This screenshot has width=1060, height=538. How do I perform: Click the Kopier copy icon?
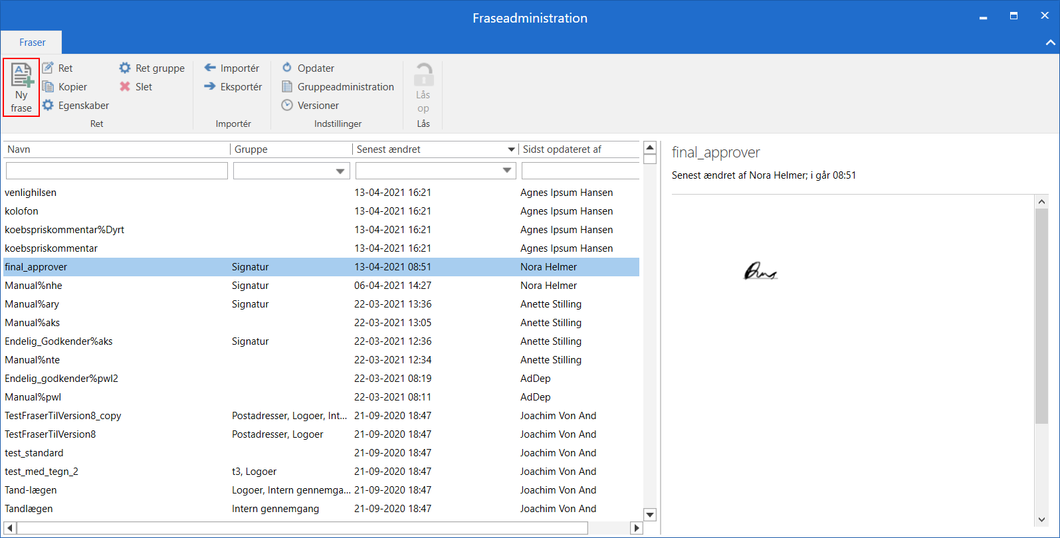[48, 86]
